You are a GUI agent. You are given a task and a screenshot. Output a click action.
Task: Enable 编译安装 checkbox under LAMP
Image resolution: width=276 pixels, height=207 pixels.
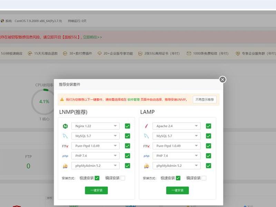click(204, 178)
